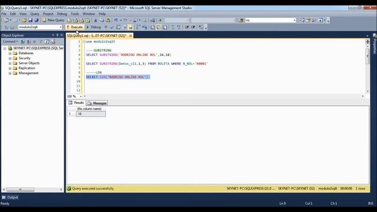Expand the Security folder node
377x212 pixels.
click(x=10, y=58)
